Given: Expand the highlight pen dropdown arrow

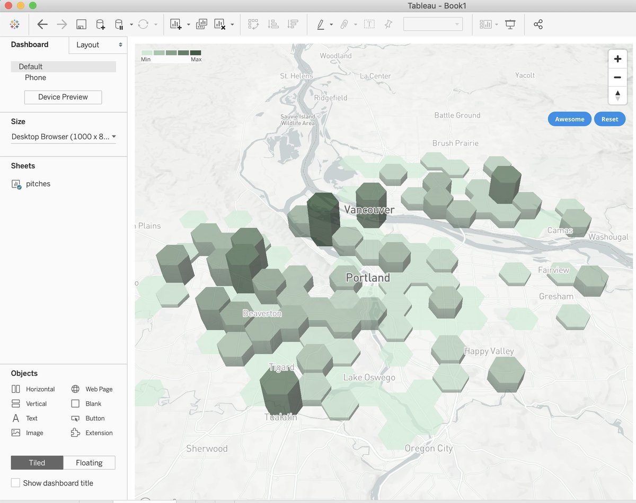Looking at the screenshot, I should [x=331, y=25].
